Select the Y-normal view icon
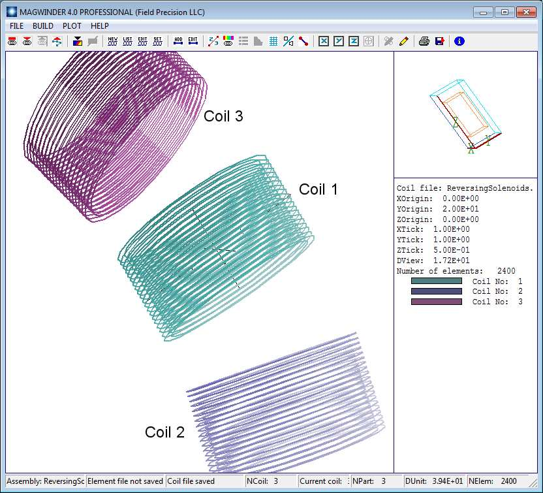This screenshot has height=493, width=543. pos(339,41)
